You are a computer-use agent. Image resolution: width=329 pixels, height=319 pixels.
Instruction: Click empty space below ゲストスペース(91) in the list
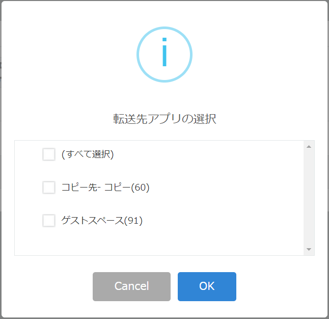pos(159,242)
